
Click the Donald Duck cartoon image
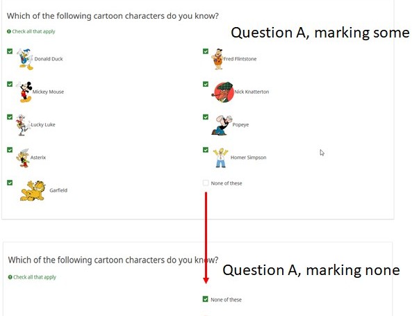(x=25, y=58)
